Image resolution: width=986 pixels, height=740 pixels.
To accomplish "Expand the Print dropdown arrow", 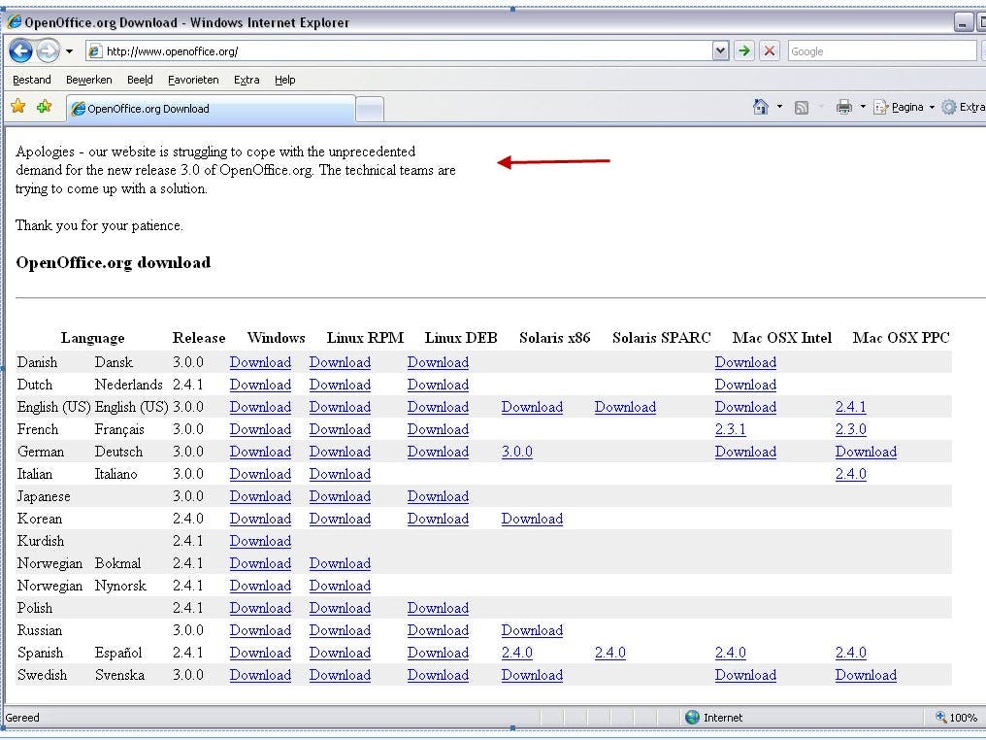I will [863, 107].
